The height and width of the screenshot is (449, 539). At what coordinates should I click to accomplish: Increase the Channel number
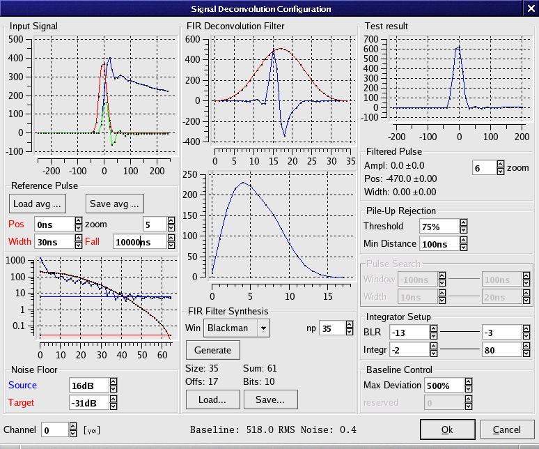click(x=73, y=426)
